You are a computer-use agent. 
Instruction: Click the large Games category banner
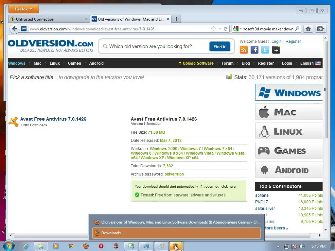tap(289, 150)
